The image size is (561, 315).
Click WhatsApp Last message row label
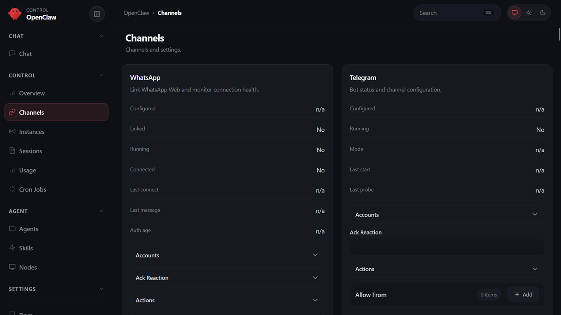pos(145,210)
